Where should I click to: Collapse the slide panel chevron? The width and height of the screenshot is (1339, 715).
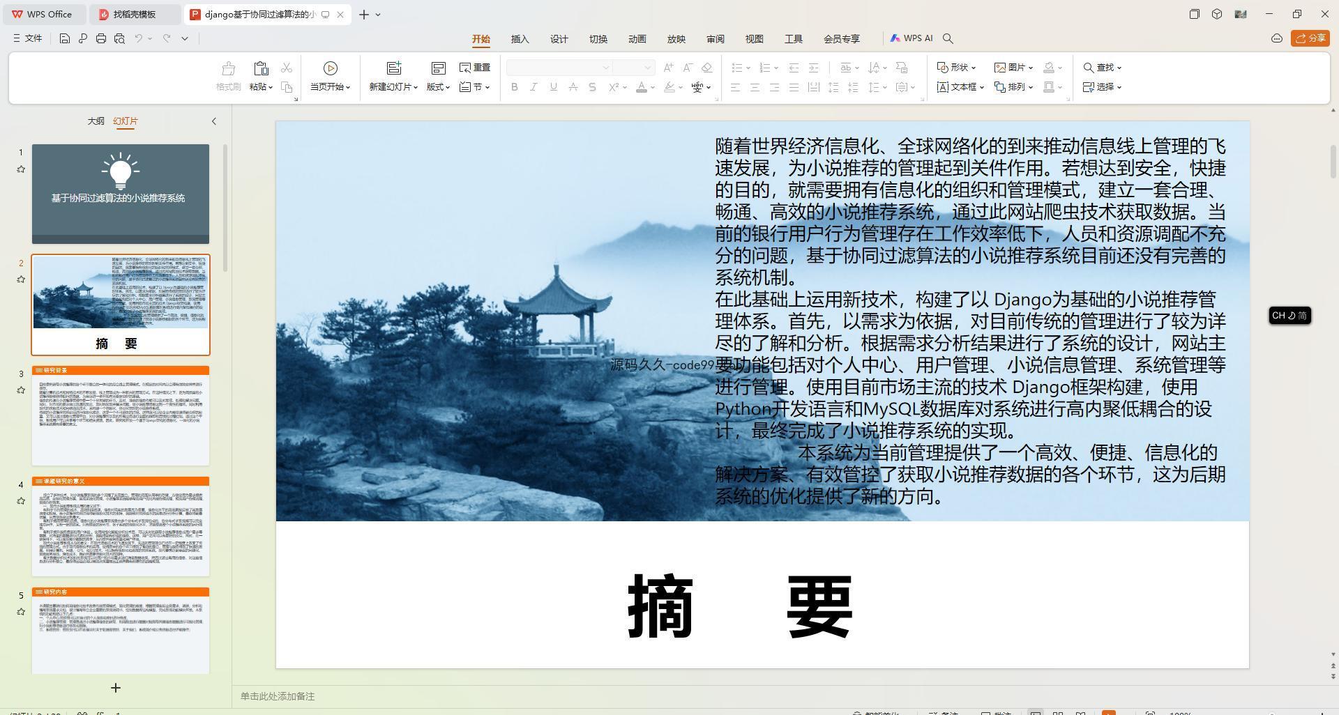(x=214, y=121)
